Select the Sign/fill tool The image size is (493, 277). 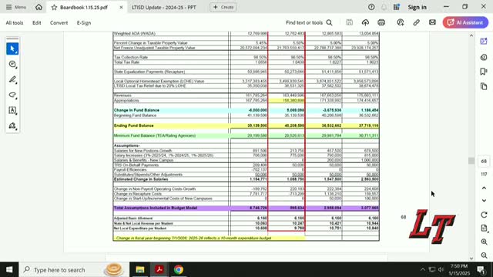[x=12, y=126]
